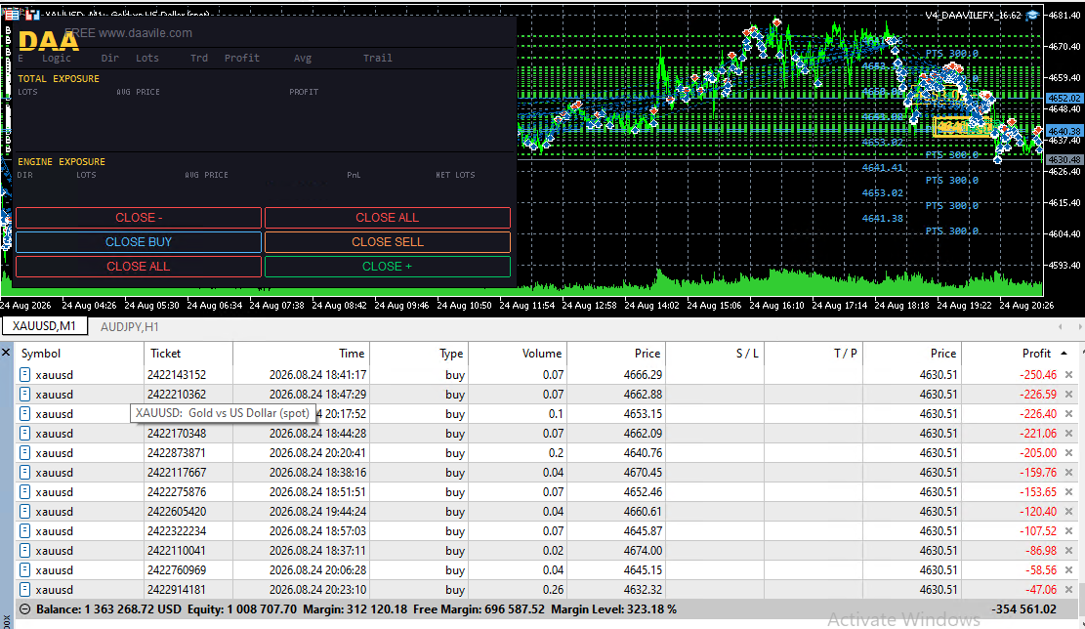
Task: Click the sort arrow in Profit header
Action: pyautogui.click(x=1064, y=353)
